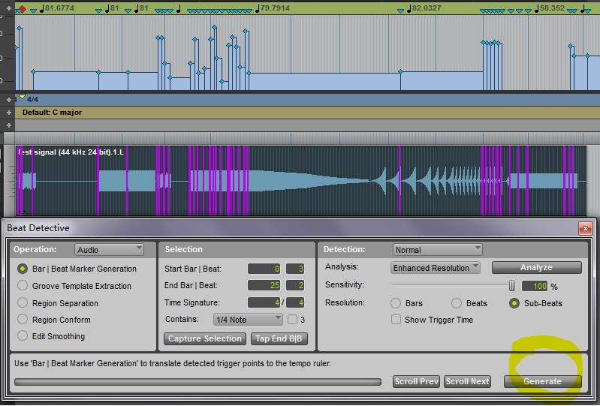The width and height of the screenshot is (600, 406).
Task: Click the Sensitivity slider handle
Action: click(512, 285)
